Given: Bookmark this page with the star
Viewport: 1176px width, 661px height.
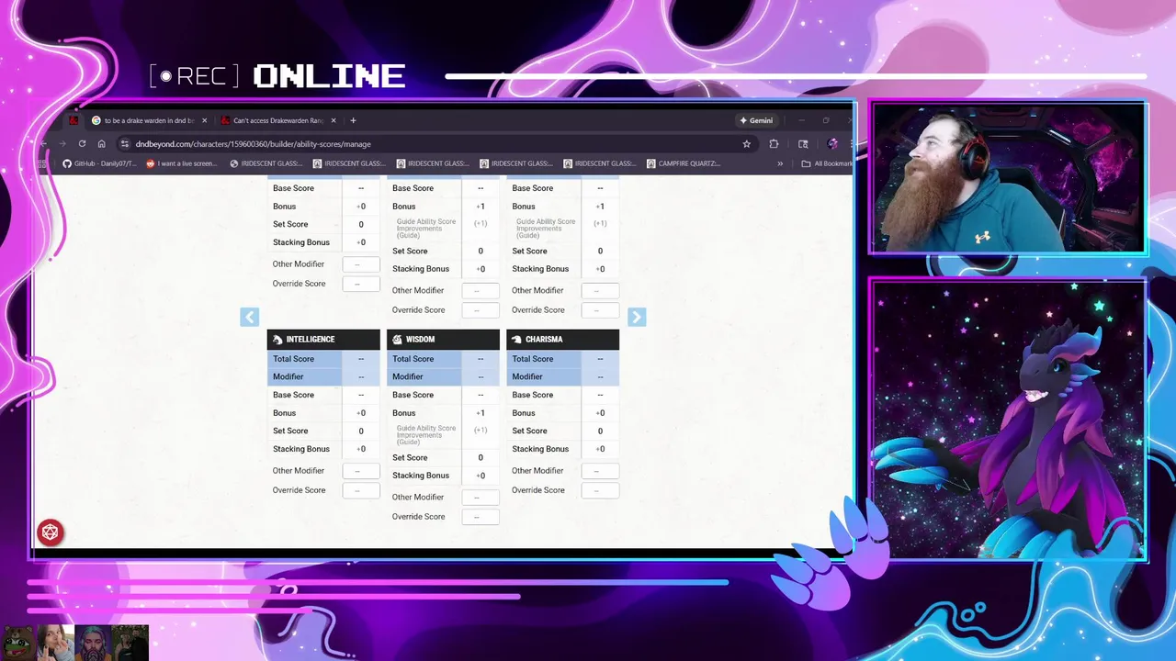Looking at the screenshot, I should point(746,143).
